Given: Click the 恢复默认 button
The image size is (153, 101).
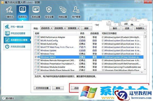Looking at the screenshot, I should (x=140, y=28).
